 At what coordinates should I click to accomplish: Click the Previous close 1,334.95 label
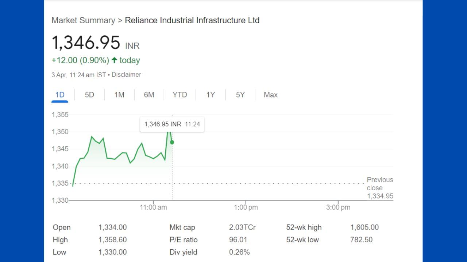pos(380,188)
